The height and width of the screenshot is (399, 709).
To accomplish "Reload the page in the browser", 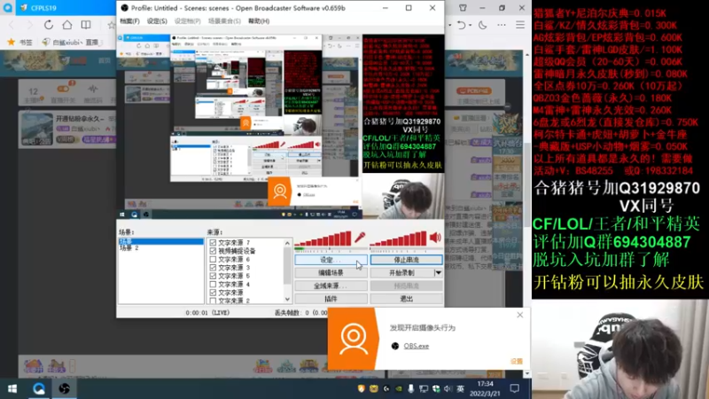I will 49,25.
